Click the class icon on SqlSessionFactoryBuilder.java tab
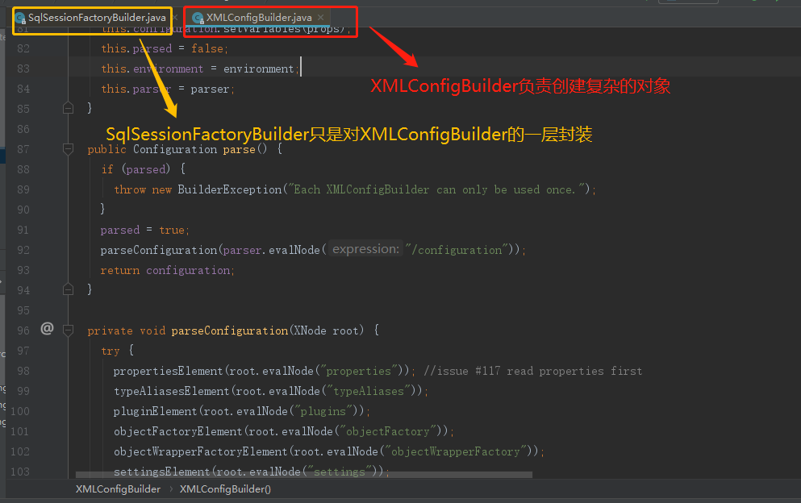The width and height of the screenshot is (801, 503). click(x=20, y=19)
